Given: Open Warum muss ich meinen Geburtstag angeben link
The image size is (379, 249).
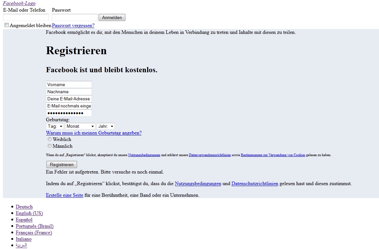Looking at the screenshot, I should pos(94,133).
